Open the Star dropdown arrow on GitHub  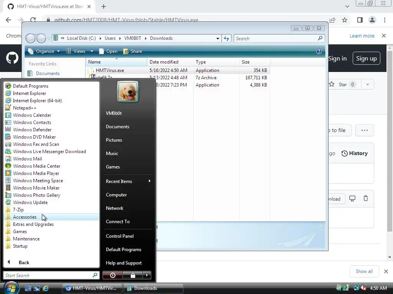point(367,85)
